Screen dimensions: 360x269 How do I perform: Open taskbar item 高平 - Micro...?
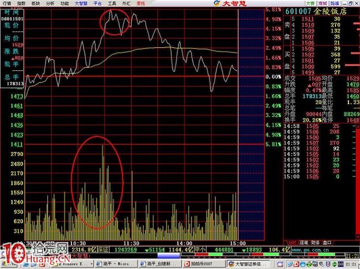click(x=115, y=264)
